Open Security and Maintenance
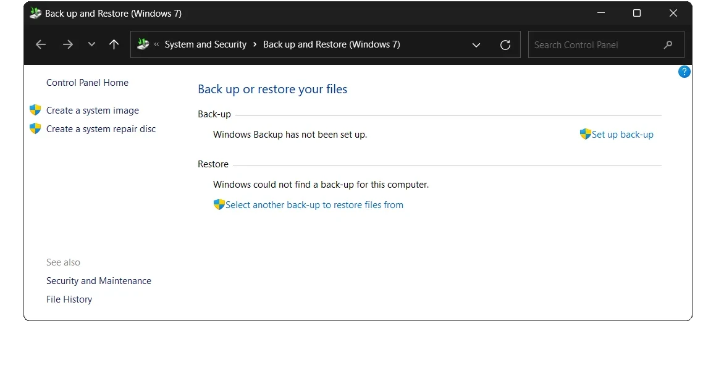Image resolution: width=716 pixels, height=368 pixels. 99,281
